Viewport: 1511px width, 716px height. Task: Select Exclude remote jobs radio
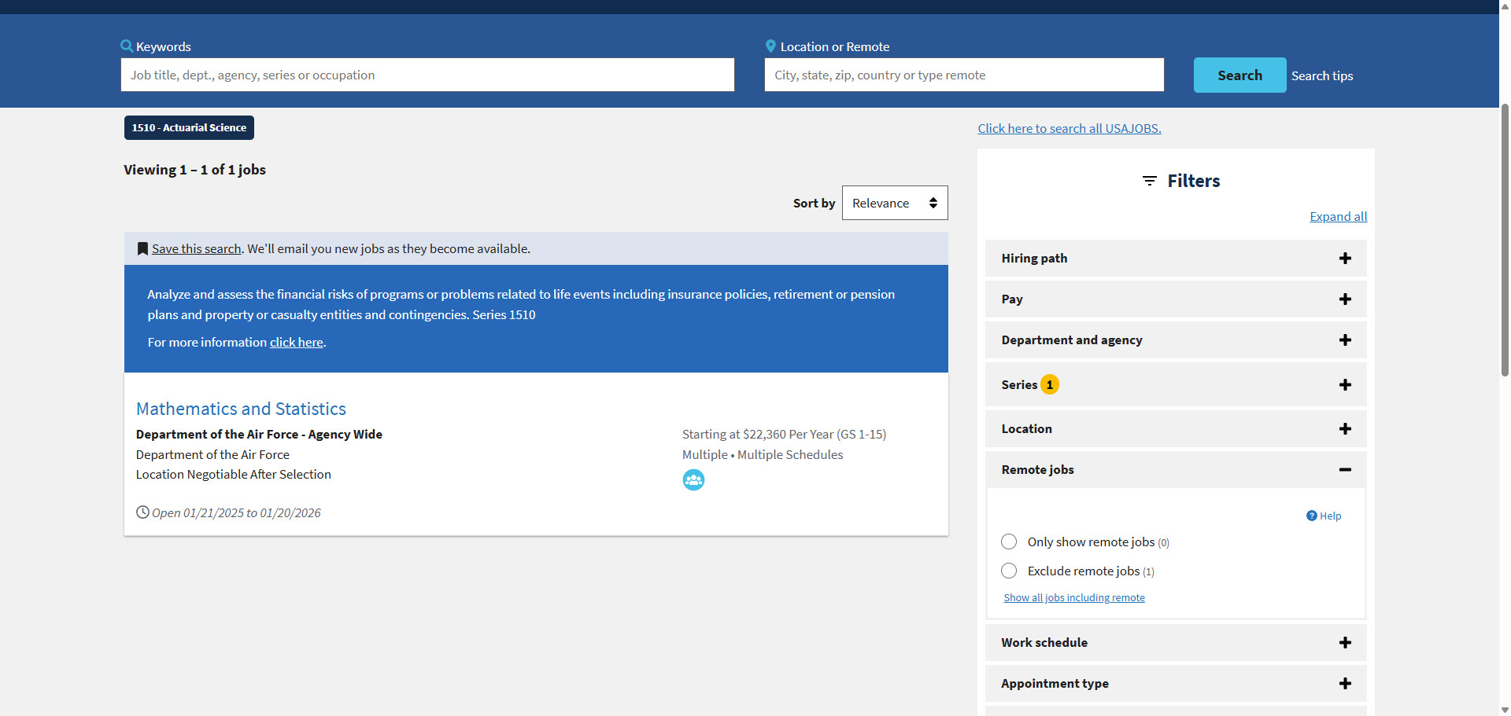[x=1009, y=571]
